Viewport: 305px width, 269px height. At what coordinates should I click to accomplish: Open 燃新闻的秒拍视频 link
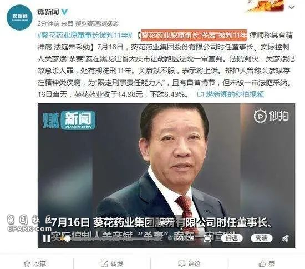(230, 94)
